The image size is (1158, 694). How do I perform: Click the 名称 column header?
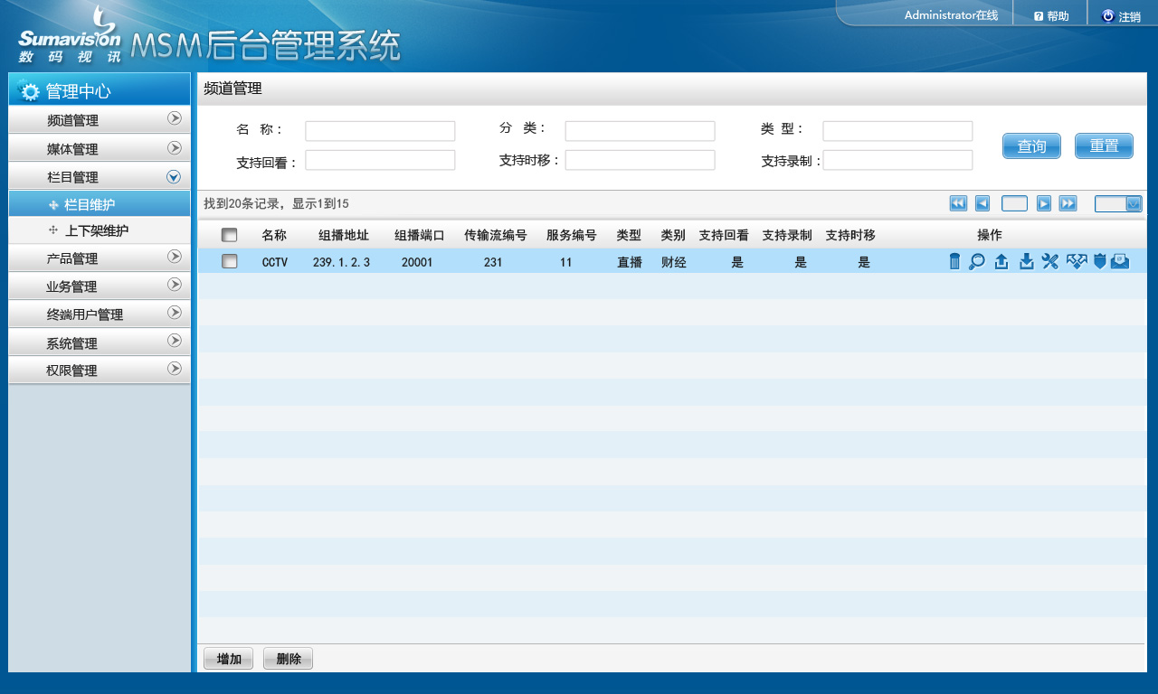point(274,235)
